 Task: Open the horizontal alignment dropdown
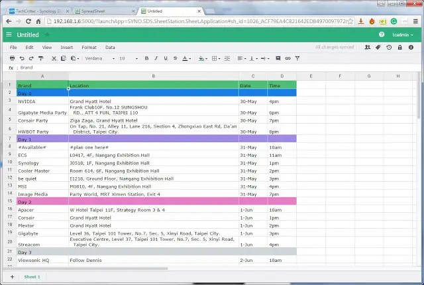241,58
